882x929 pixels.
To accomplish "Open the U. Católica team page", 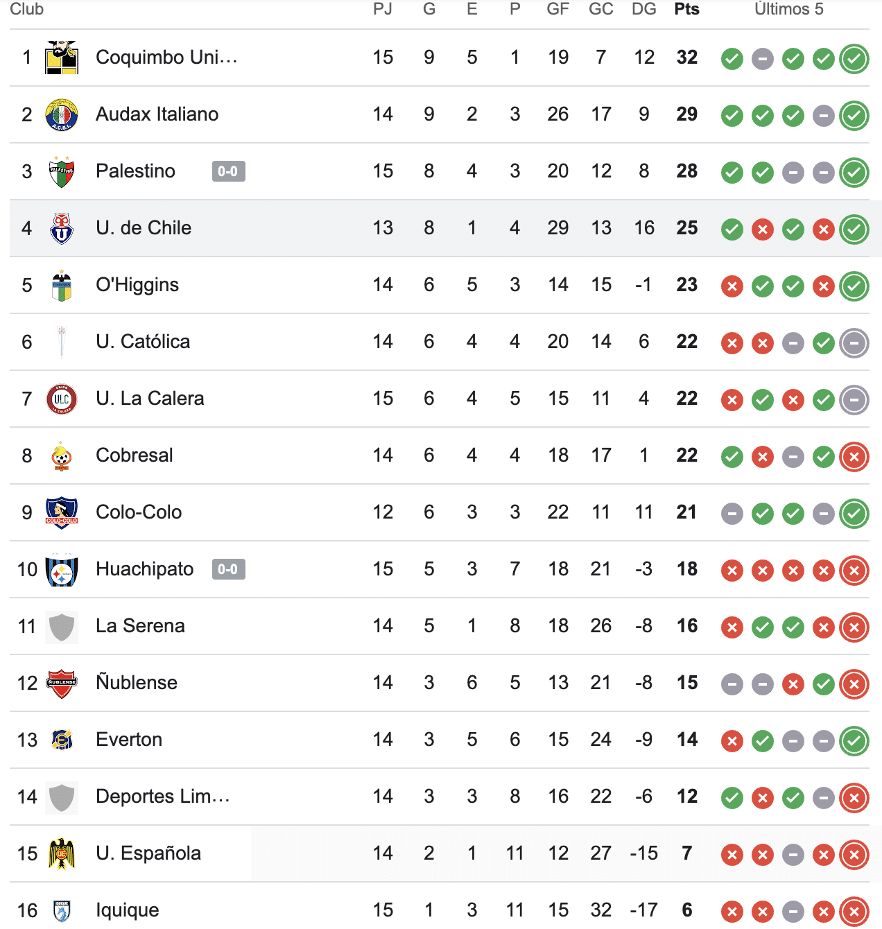I will point(142,342).
